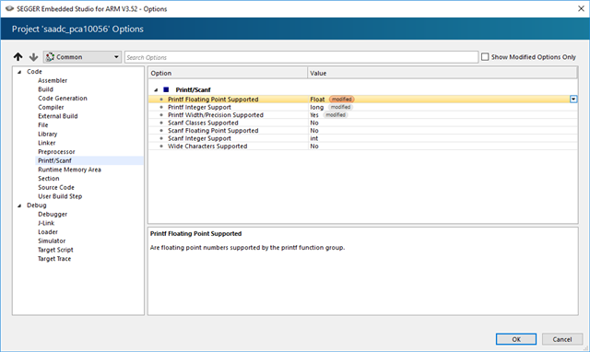Viewport: 590px width, 352px height.
Task: Collapse the Code tree section
Action: coord(19,72)
